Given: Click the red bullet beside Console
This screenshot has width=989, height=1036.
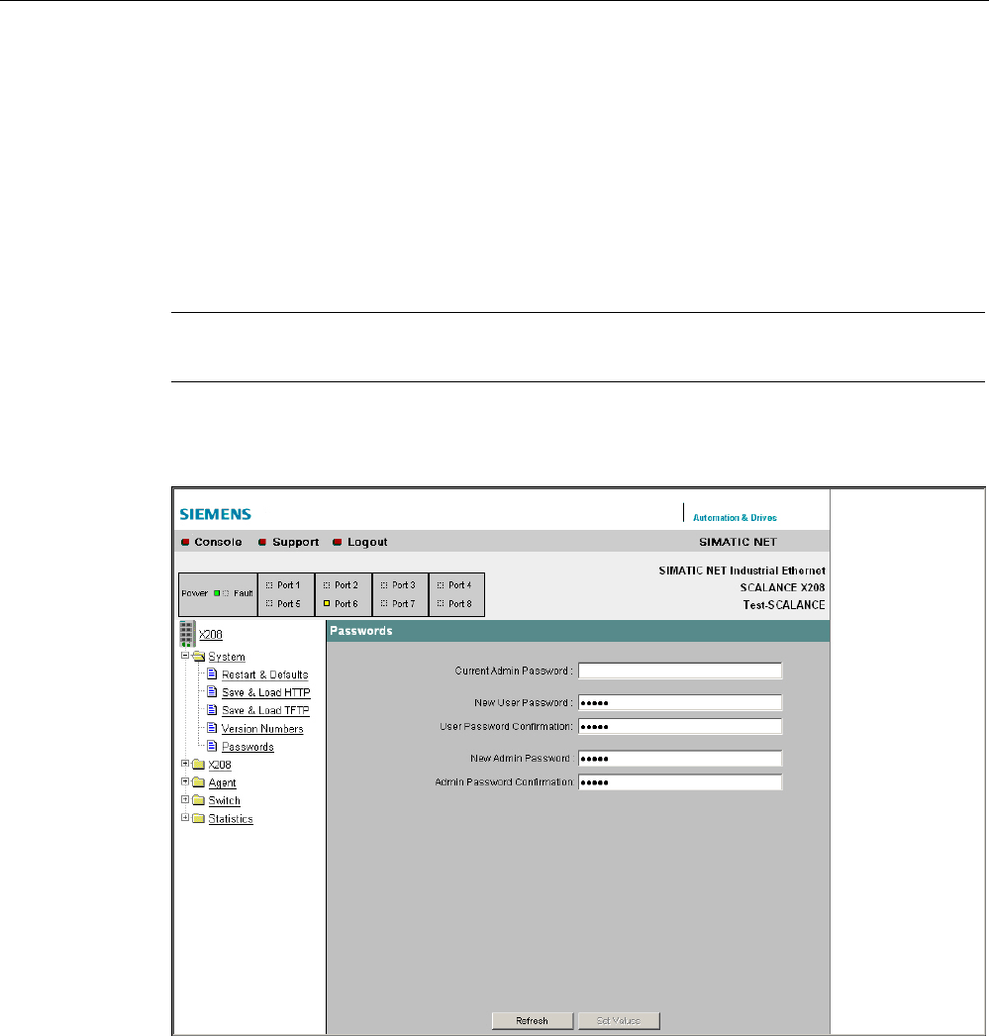Looking at the screenshot, I should [185, 542].
